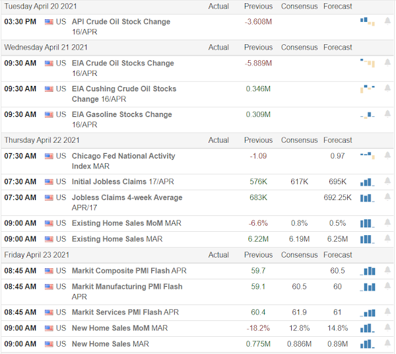This screenshot has width=396, height=354.
Task: Toggle alert bell for API Crude Oil Stock Change
Action: (387, 21)
